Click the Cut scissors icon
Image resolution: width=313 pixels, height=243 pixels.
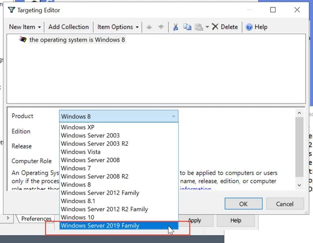pos(176,27)
